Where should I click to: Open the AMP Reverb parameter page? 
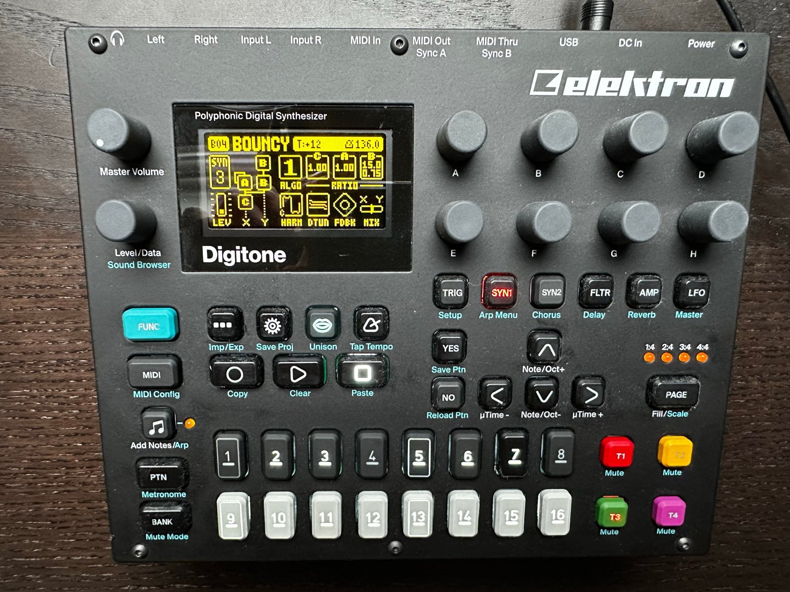coord(645,292)
